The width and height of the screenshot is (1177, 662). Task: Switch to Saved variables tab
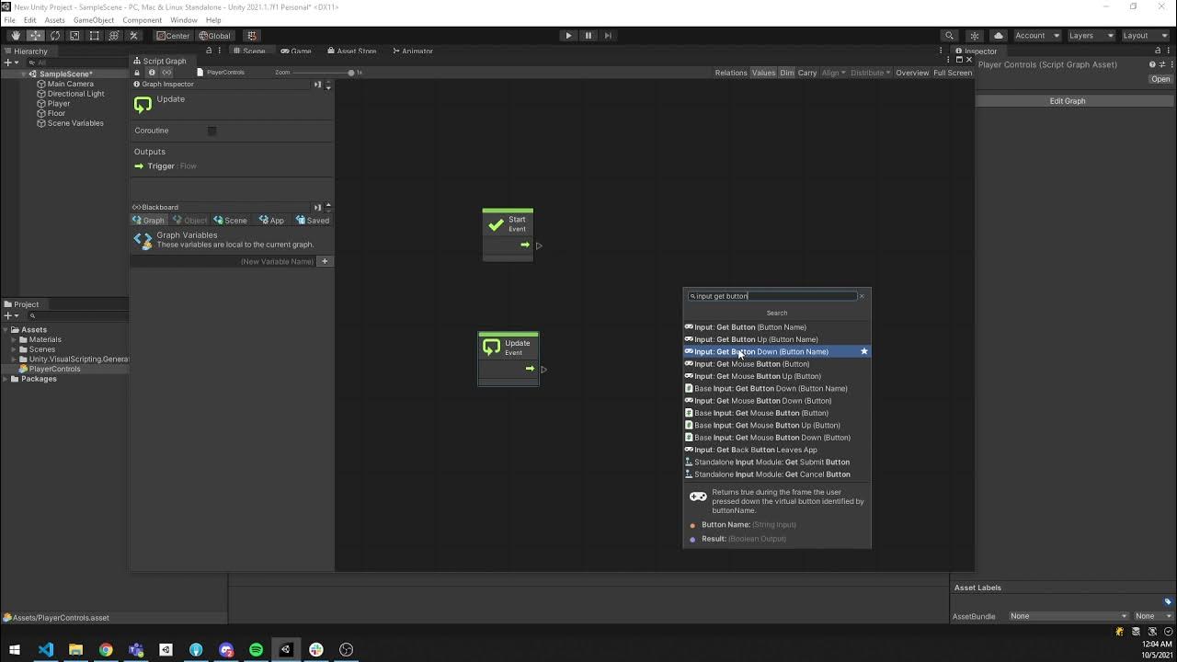click(312, 221)
